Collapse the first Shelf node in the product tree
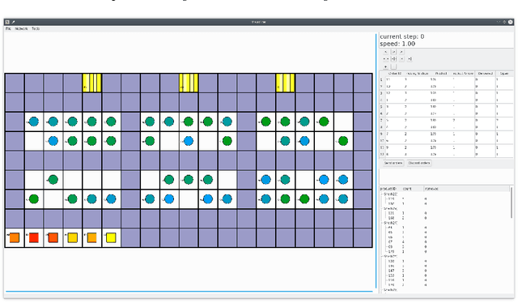Screen dimensions: 518x303 (382, 194)
